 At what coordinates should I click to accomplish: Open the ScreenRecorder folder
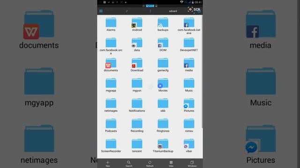click(x=111, y=145)
